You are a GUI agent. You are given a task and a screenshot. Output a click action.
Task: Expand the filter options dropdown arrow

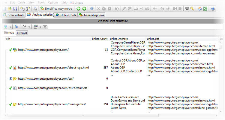[x=40, y=27]
